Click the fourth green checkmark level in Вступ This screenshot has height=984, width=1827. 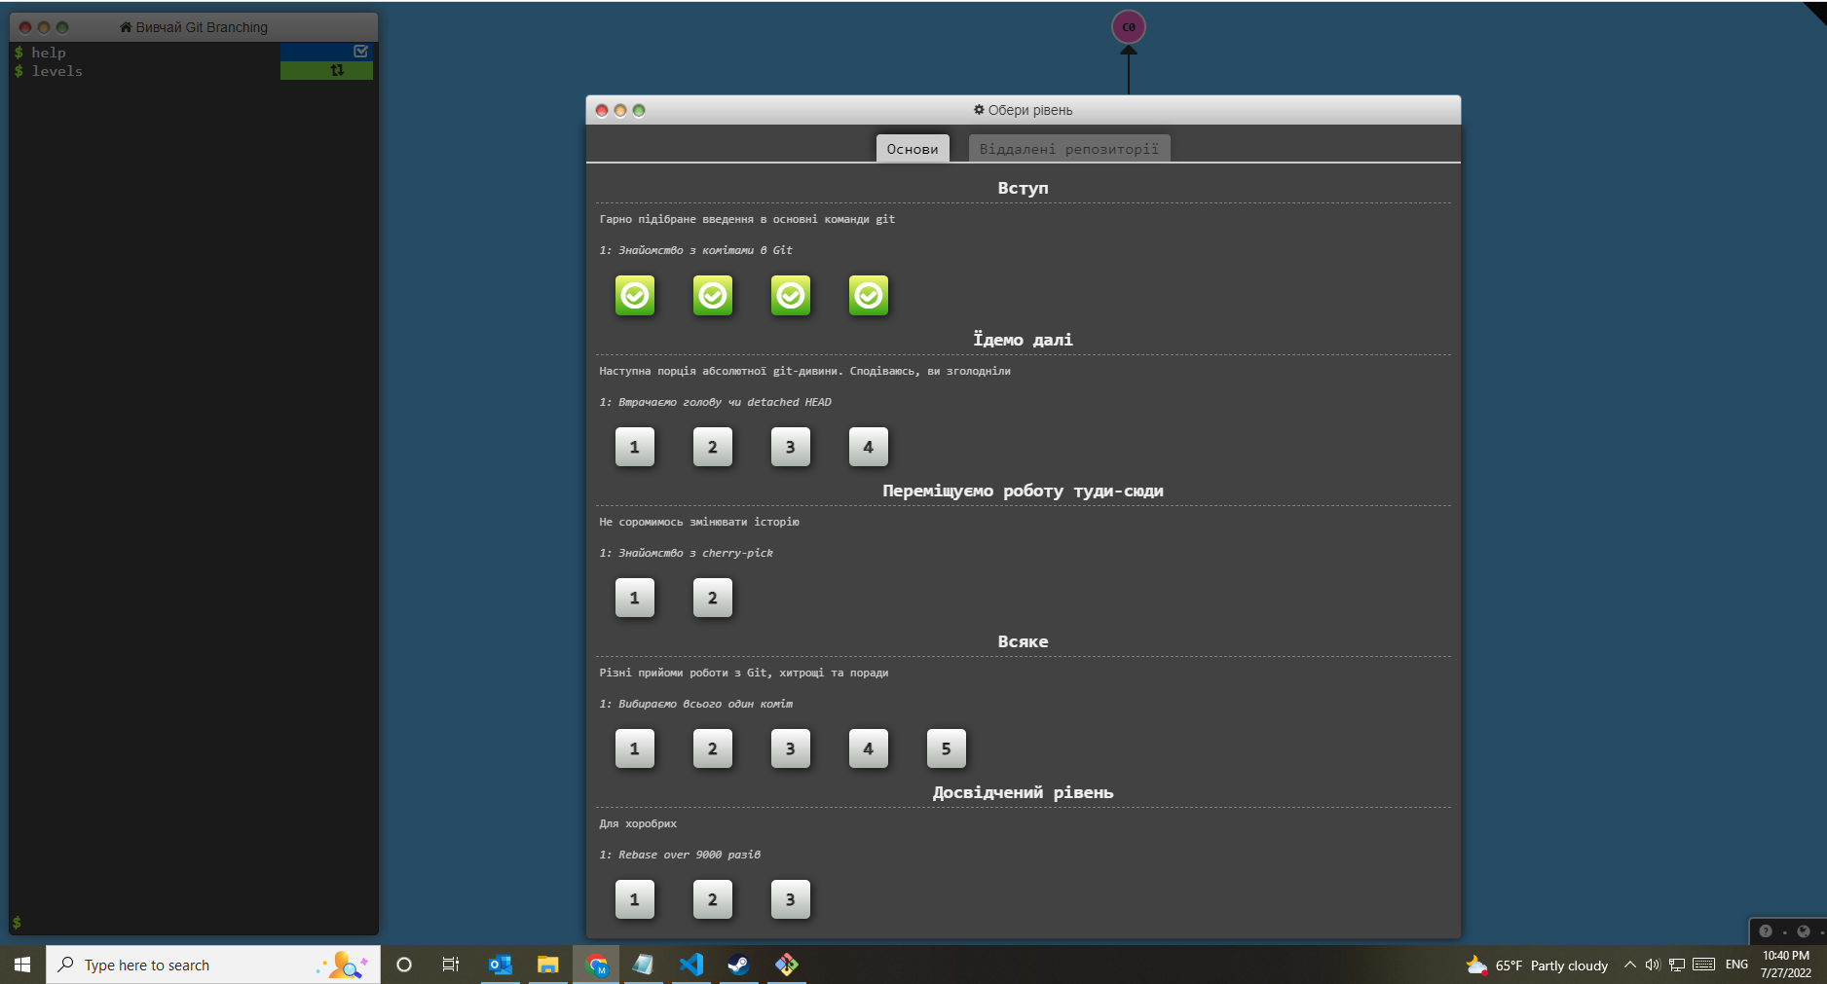[x=868, y=296]
